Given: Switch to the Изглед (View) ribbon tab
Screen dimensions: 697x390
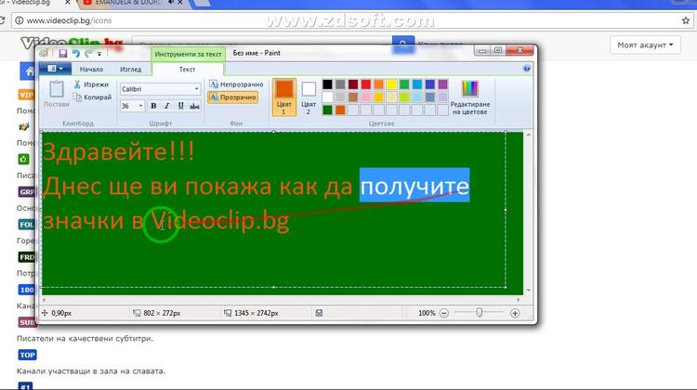Looking at the screenshot, I should [x=131, y=69].
